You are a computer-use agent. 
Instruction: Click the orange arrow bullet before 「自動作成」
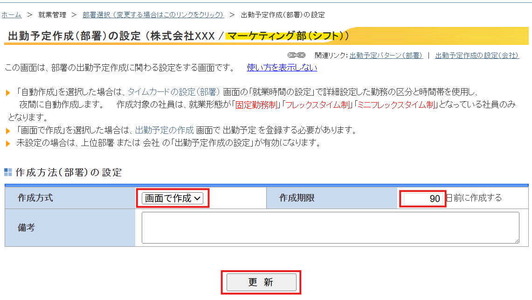pyautogui.click(x=8, y=93)
